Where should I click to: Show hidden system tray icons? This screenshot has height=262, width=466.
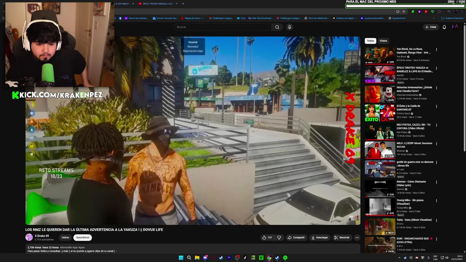click(x=399, y=258)
